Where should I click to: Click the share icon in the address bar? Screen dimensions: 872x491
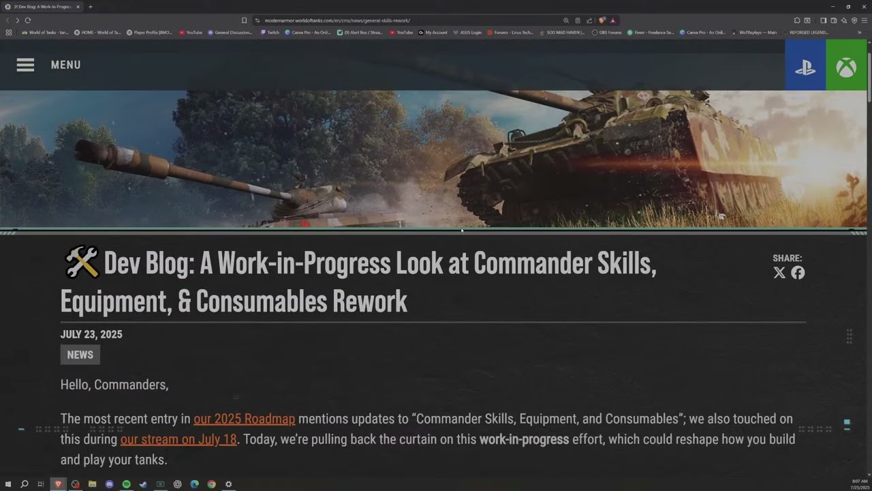click(589, 20)
